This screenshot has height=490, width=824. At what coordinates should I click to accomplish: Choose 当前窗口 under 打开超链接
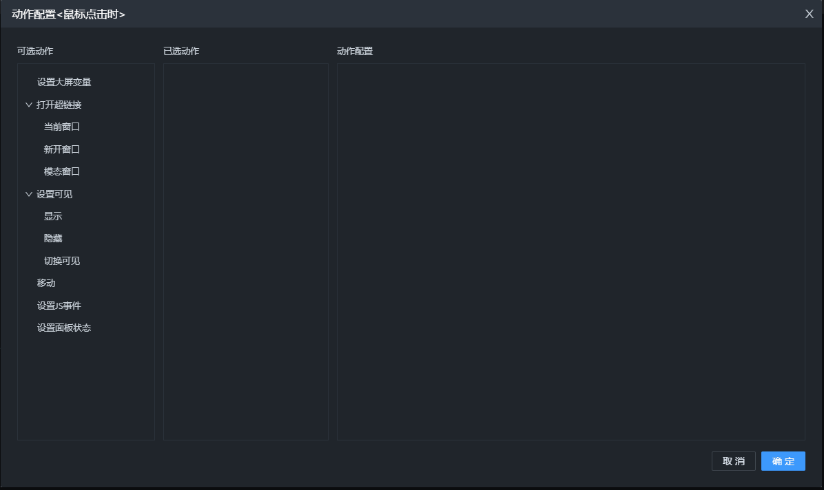click(62, 127)
